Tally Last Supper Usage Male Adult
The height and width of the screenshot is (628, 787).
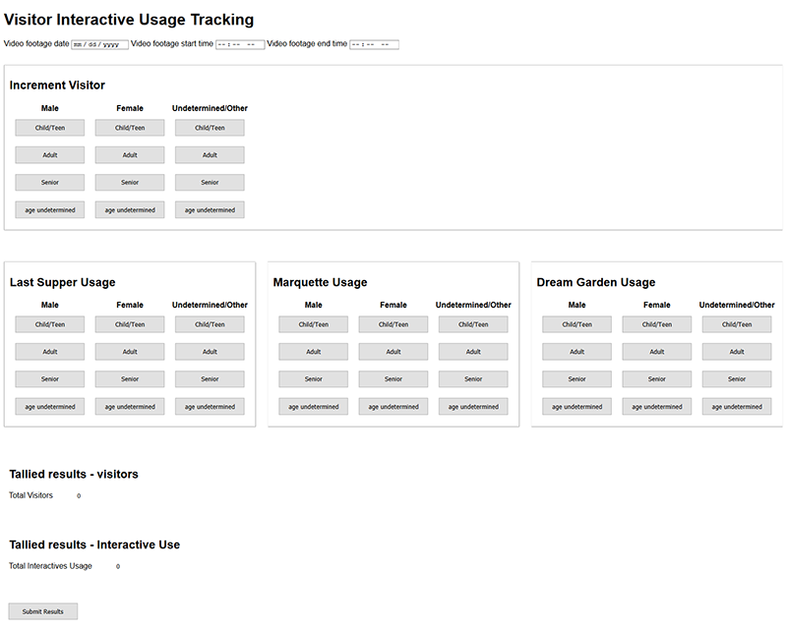coord(50,352)
